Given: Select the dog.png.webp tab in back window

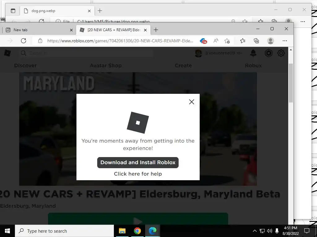Looking at the screenshot, I should [x=57, y=11].
